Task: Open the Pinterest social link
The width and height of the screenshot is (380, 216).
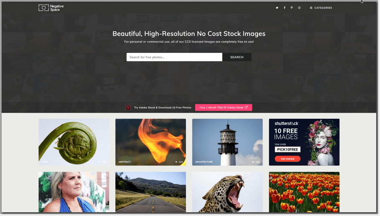Action: pos(292,8)
